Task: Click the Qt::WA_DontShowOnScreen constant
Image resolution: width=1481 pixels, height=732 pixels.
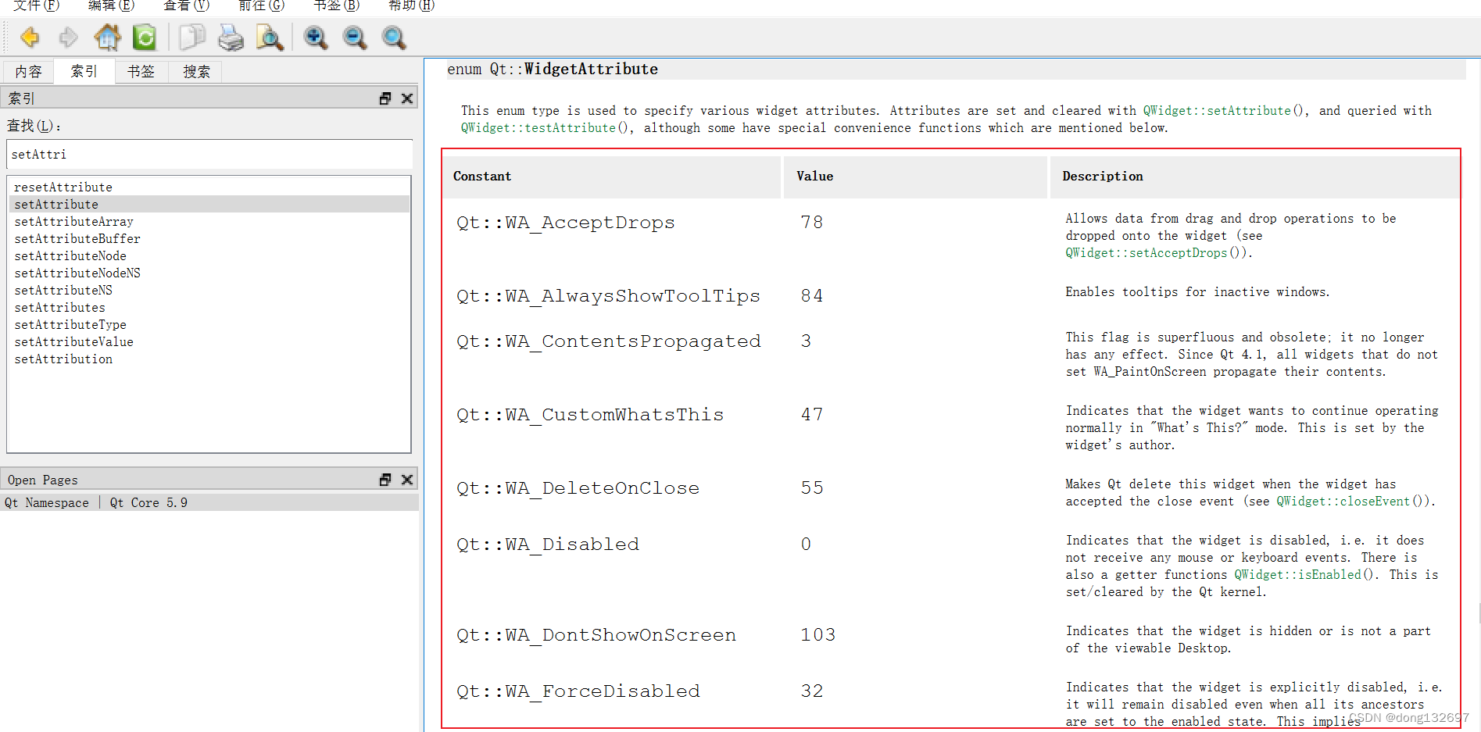Action: (596, 635)
